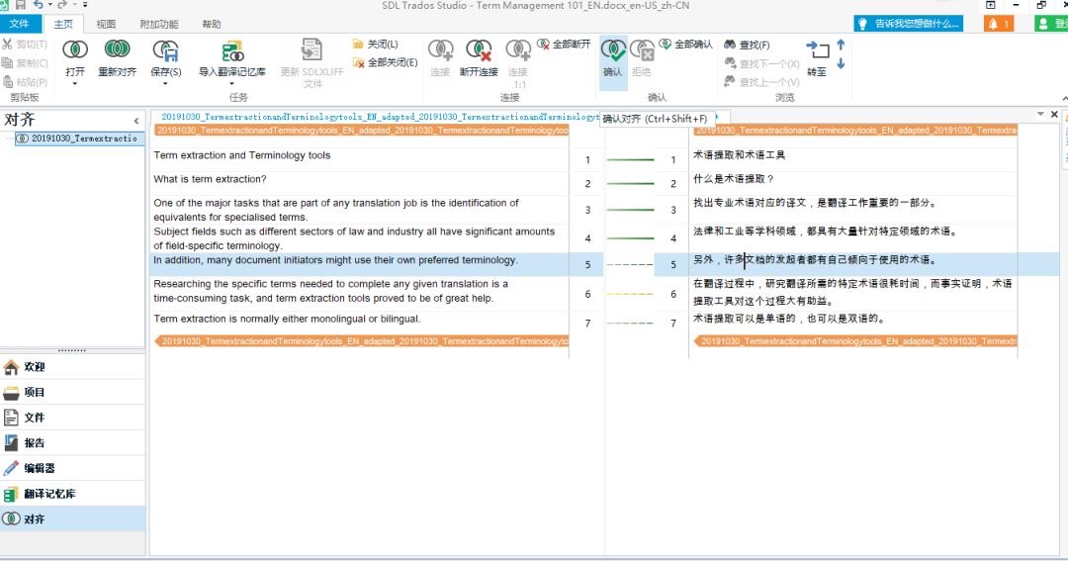1068x561 pixels.
Task: Click the 转至 go-to icon
Action: click(x=818, y=49)
